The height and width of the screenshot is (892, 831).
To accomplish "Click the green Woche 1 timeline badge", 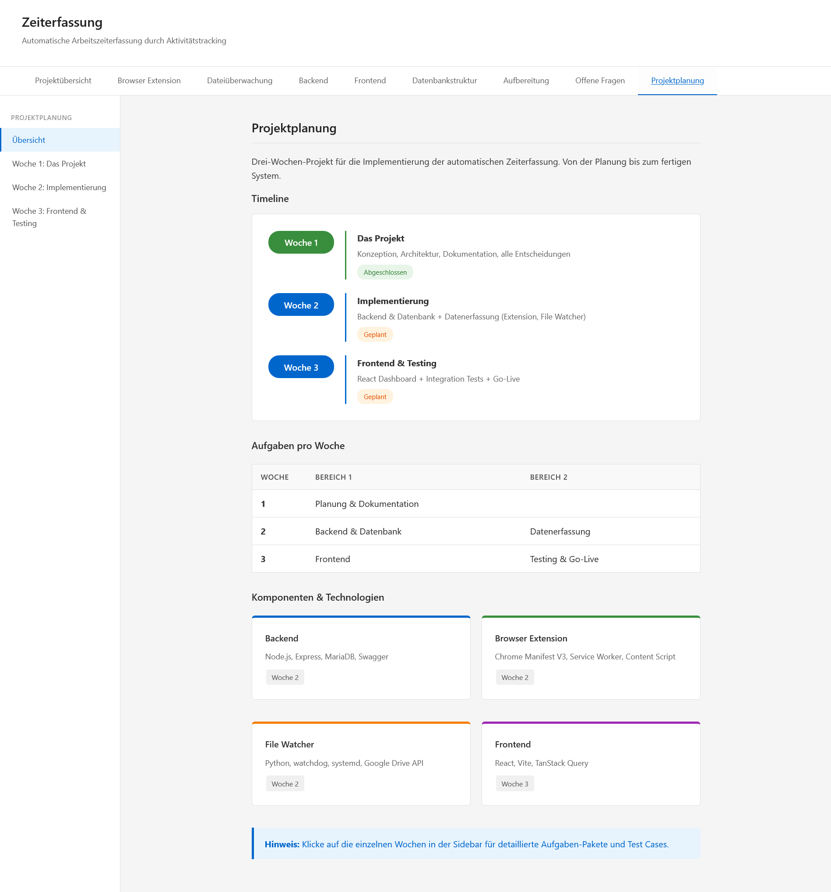I will pos(301,243).
